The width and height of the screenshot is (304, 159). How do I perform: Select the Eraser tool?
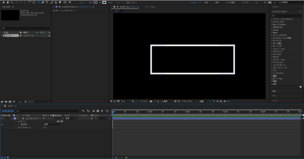tap(60, 2)
